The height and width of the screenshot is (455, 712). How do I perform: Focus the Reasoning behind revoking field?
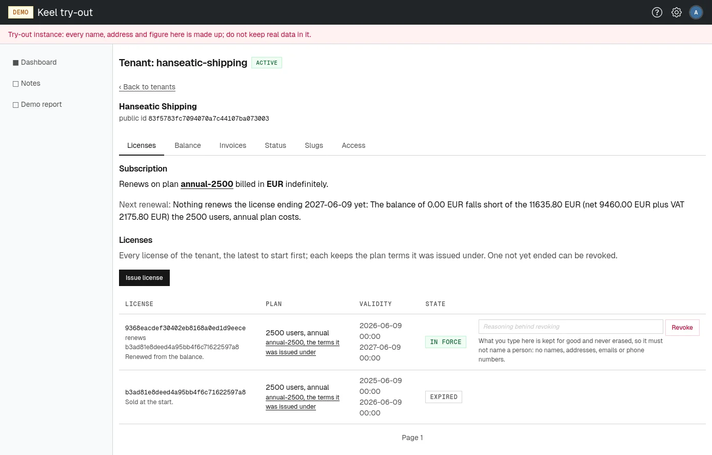click(571, 327)
